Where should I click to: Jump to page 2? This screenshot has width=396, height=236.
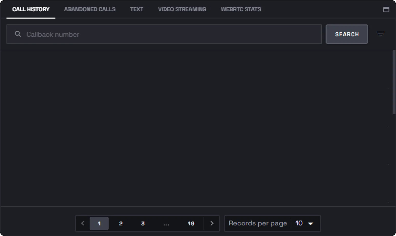121,223
